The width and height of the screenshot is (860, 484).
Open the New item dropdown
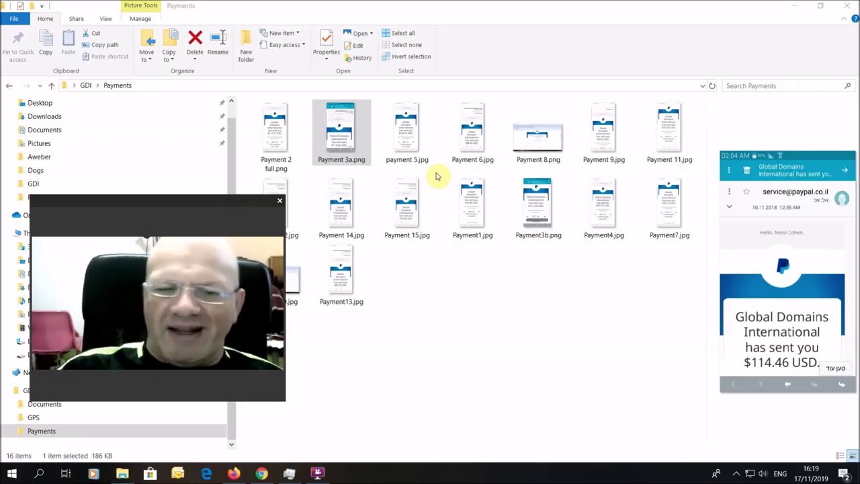pos(279,33)
